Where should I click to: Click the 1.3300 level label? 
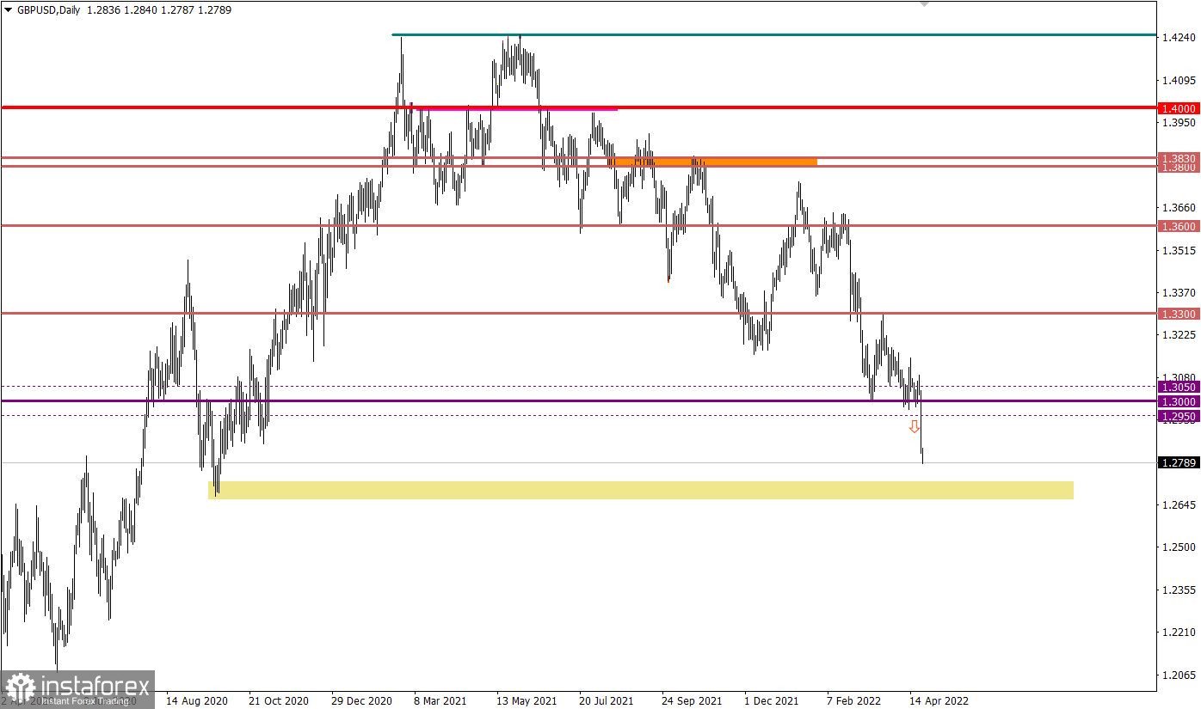[x=1179, y=314]
